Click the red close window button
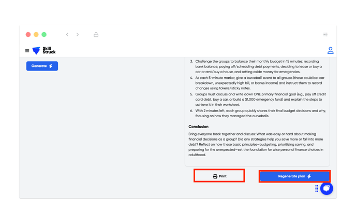The width and height of the screenshot is (356, 223). coord(28,34)
